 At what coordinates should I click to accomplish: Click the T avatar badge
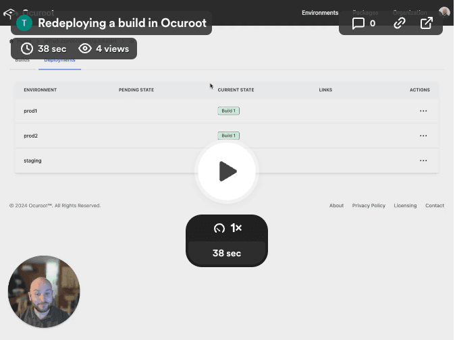tap(24, 23)
